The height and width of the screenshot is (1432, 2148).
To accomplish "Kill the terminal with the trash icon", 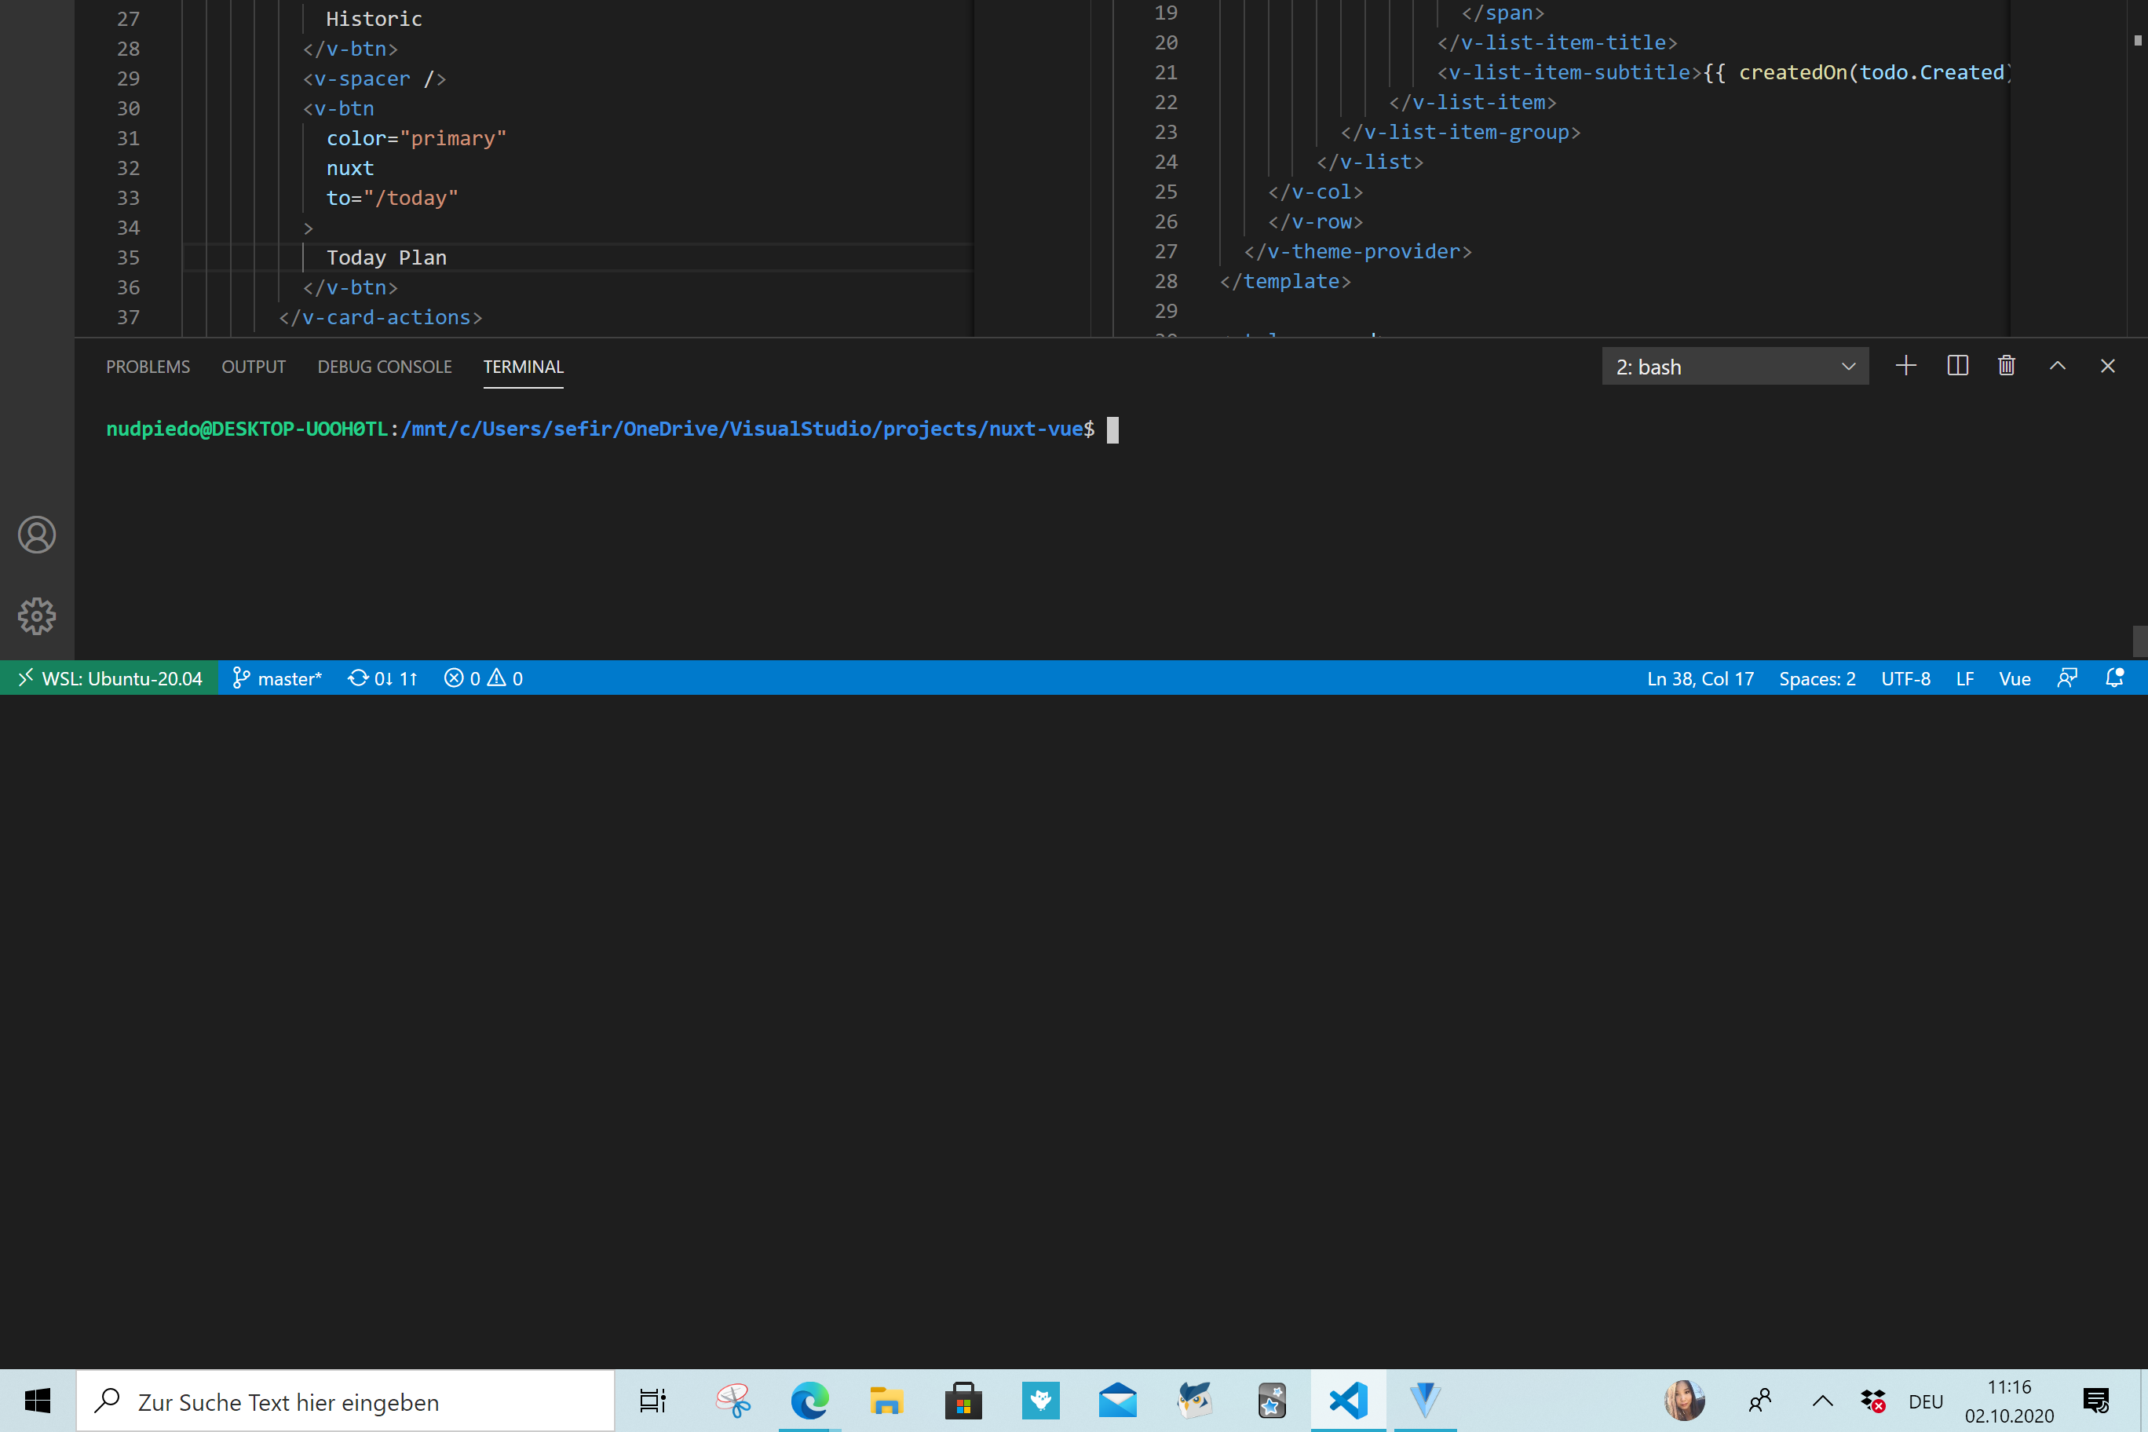I will click(2007, 365).
